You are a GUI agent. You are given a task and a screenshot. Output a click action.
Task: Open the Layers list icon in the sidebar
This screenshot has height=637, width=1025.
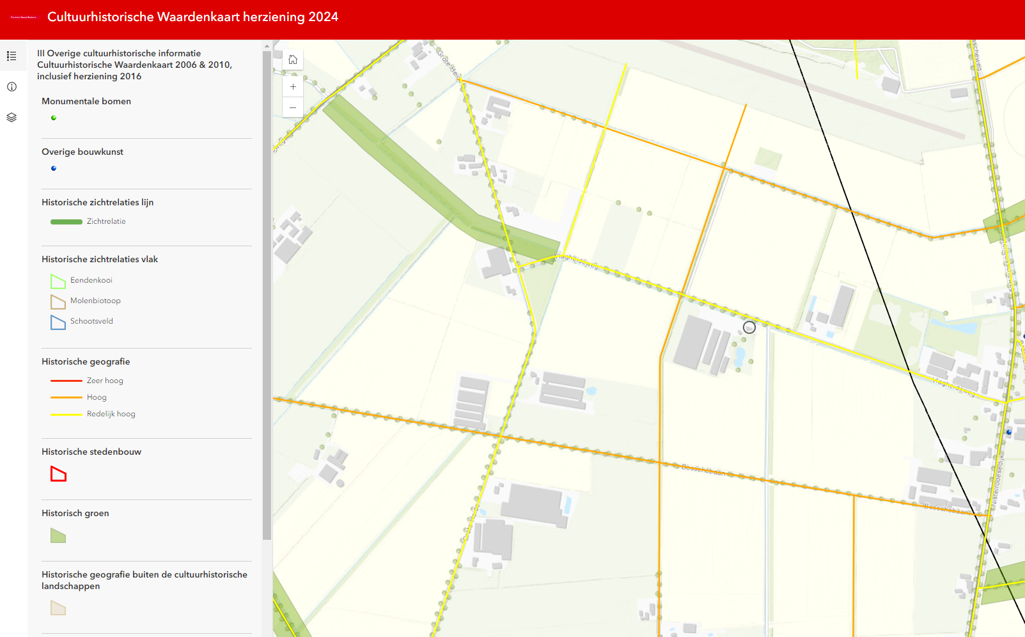click(x=12, y=118)
